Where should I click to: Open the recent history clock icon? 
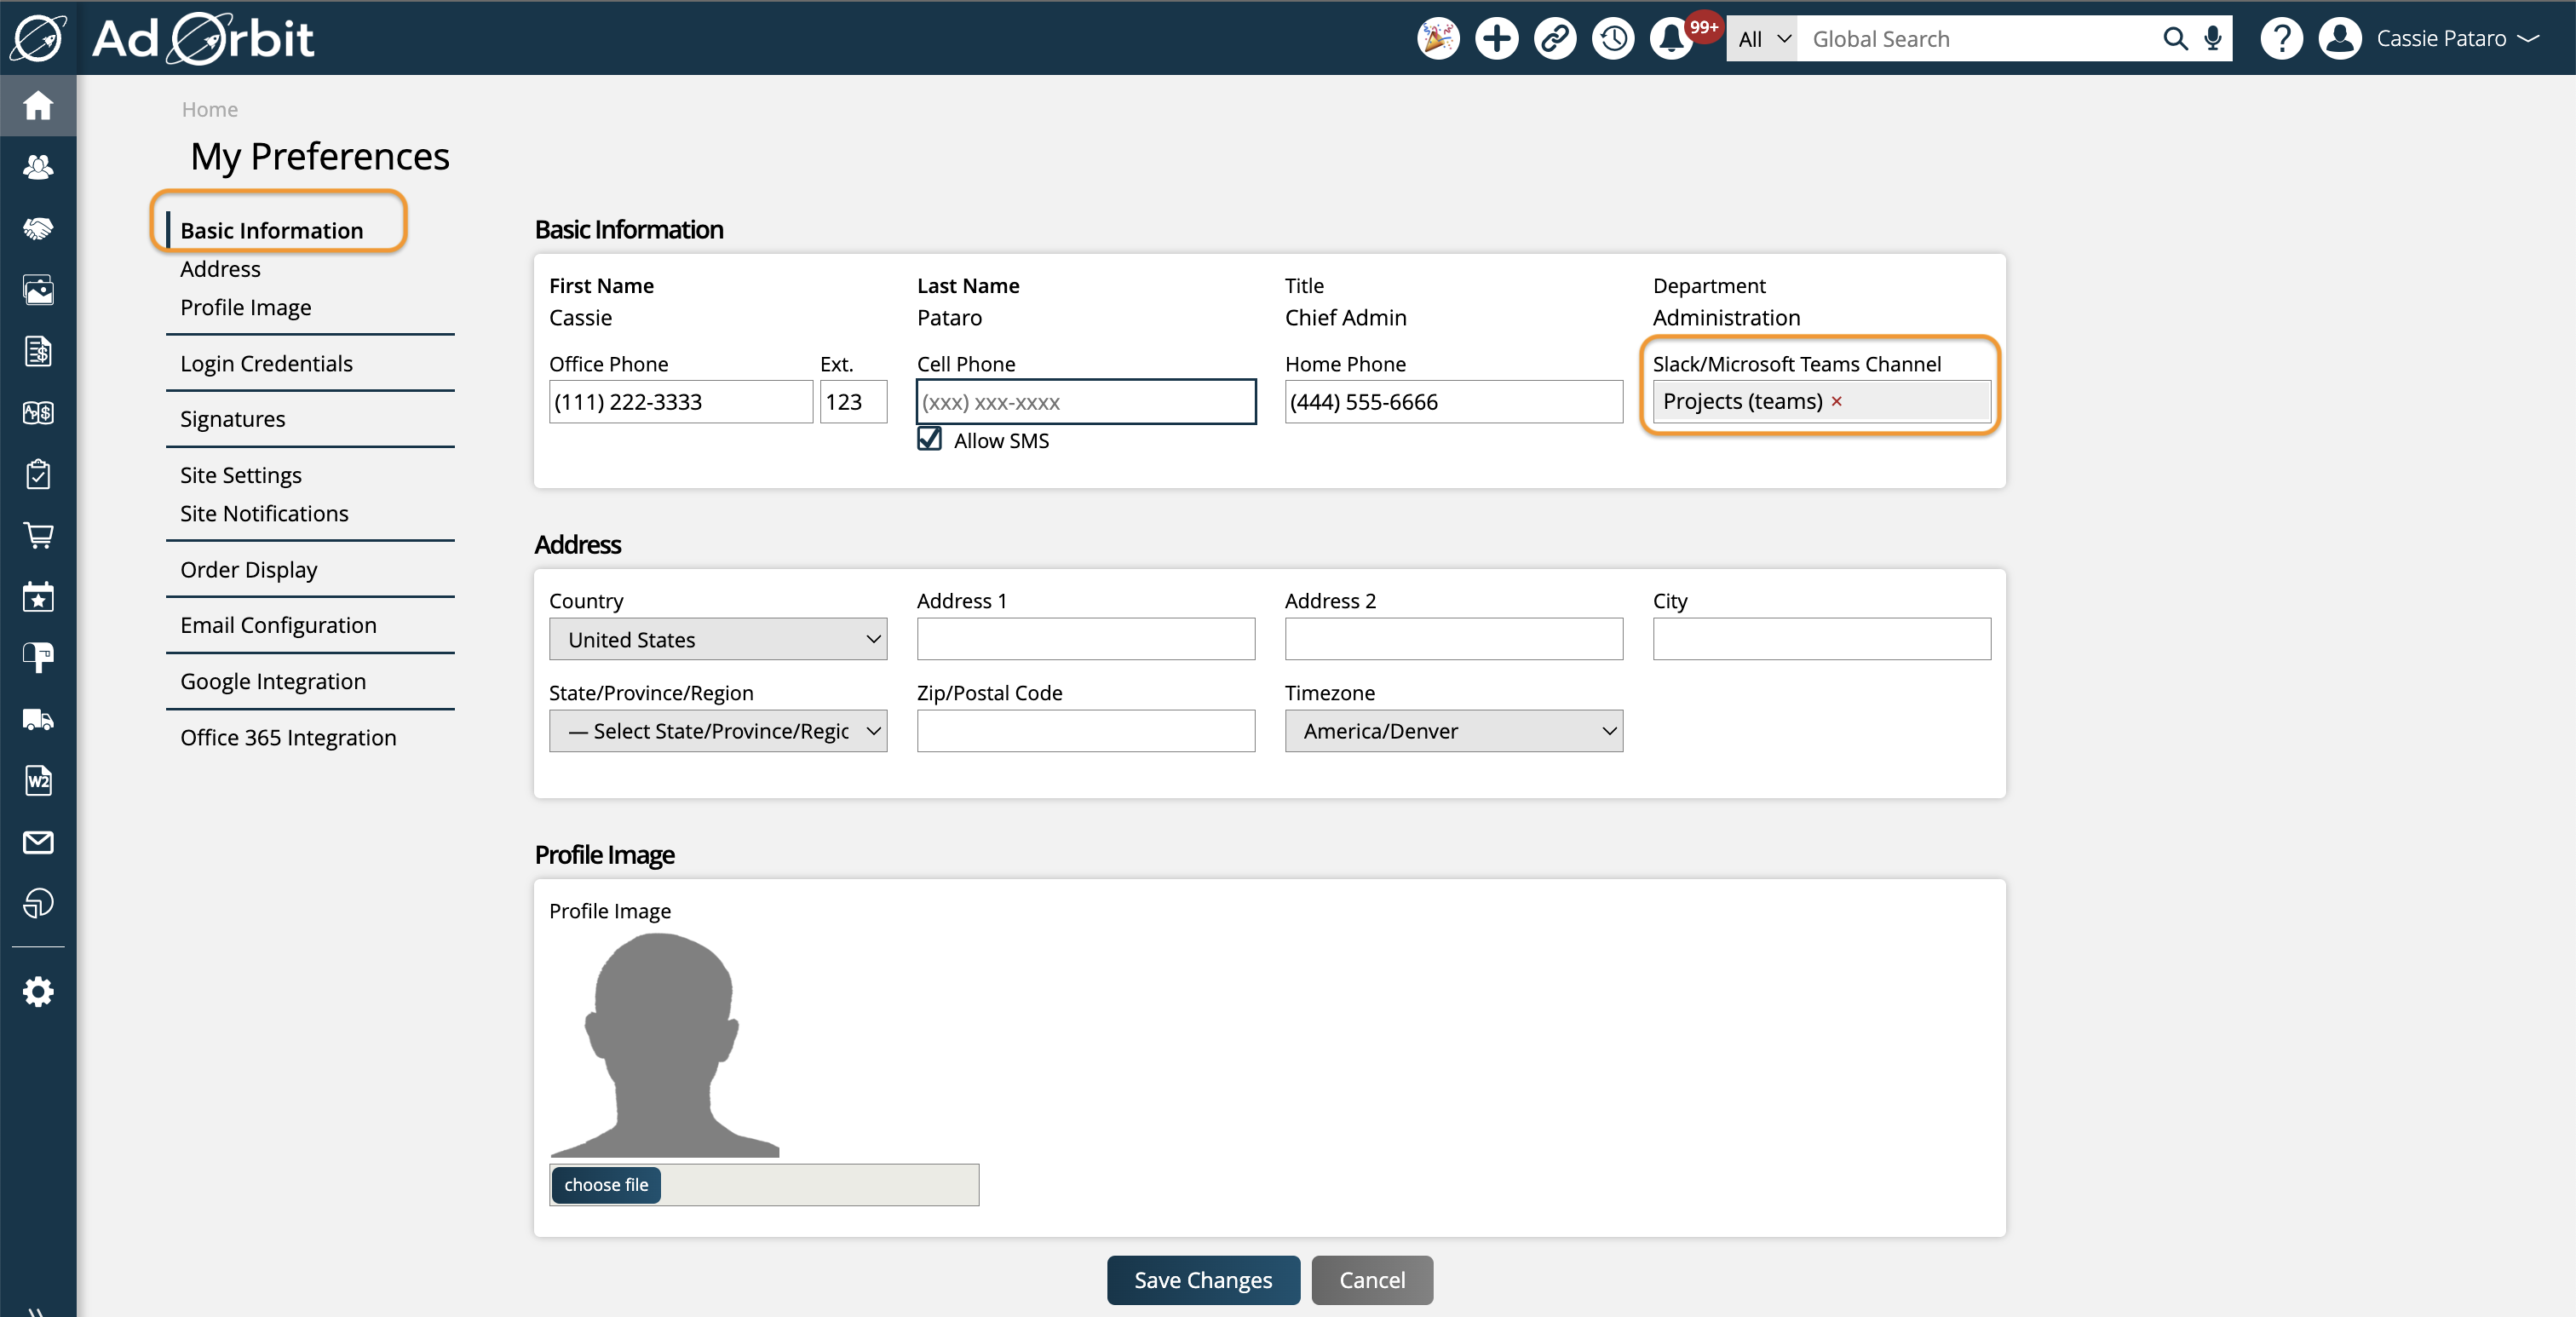[1613, 38]
